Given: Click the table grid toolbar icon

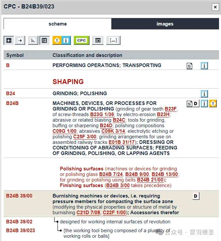Looking at the screenshot, I should [x=97, y=40].
